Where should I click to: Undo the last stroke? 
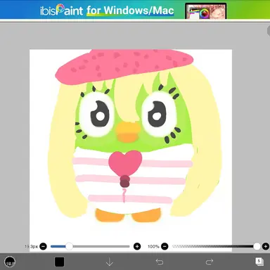coord(160,262)
